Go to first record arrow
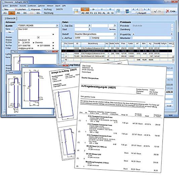Viewport: 179px width, 178px height. [x=133, y=9]
